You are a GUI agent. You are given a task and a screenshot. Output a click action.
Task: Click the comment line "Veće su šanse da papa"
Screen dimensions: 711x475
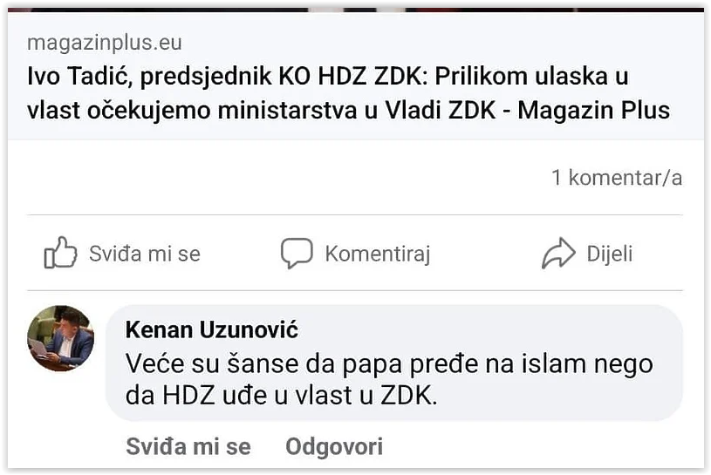pyautogui.click(x=389, y=363)
